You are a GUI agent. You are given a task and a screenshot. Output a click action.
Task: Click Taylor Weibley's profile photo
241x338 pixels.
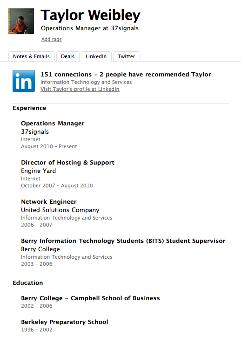(x=21, y=21)
